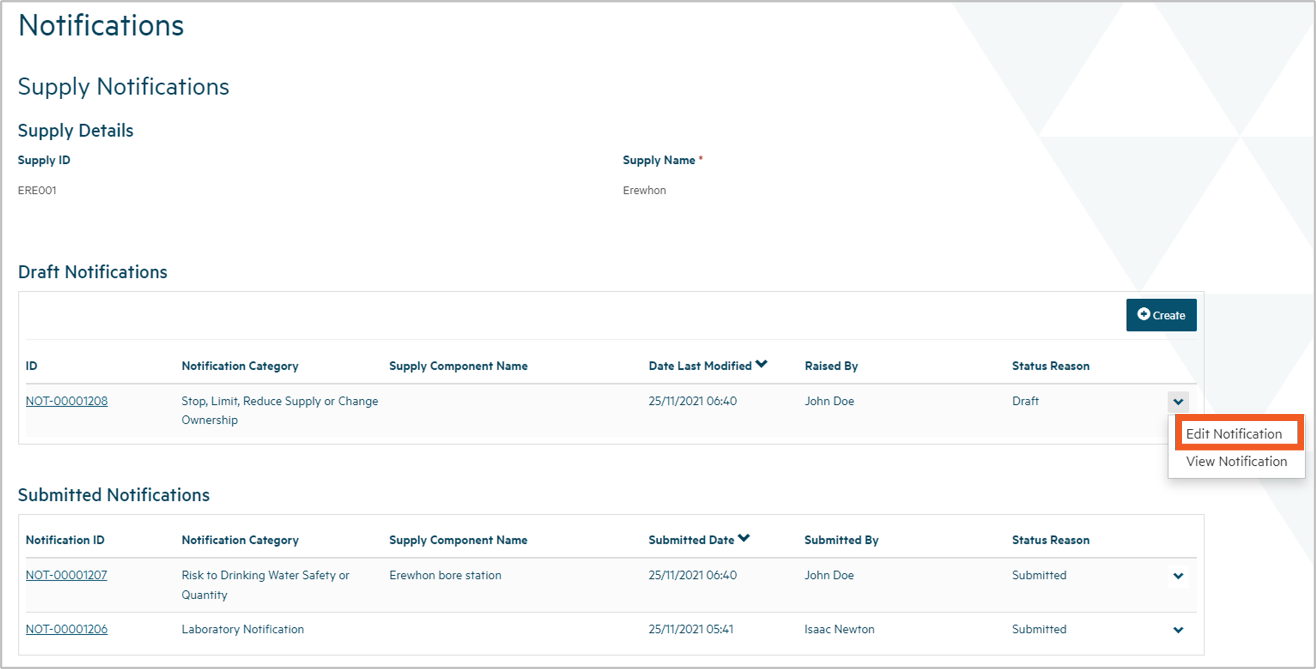Collapse the draft row action chevron
The width and height of the screenshot is (1316, 669).
point(1178,401)
